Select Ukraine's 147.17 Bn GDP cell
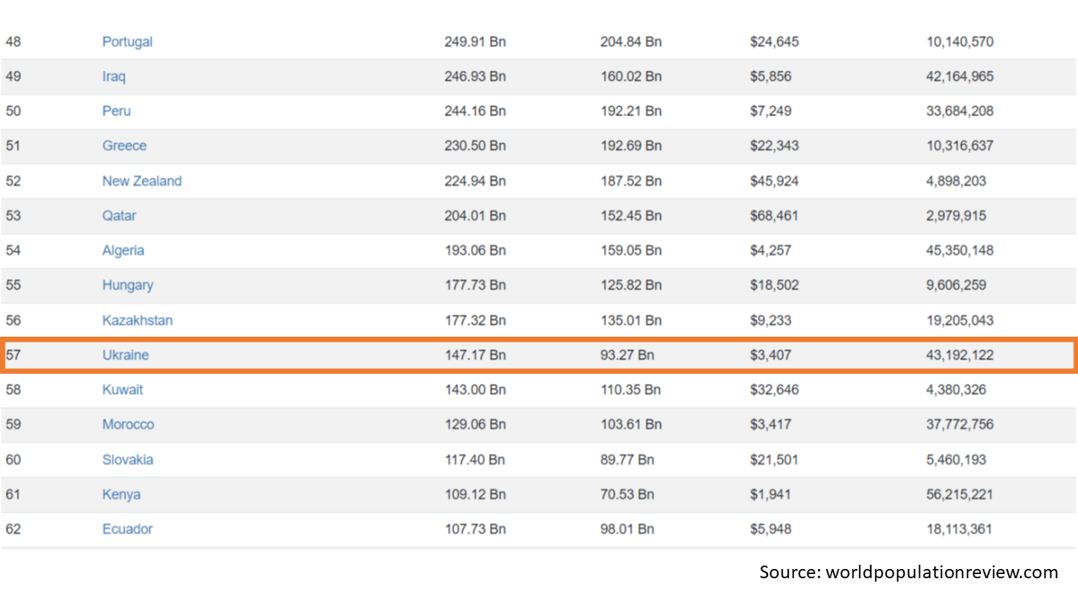Image resolution: width=1078 pixels, height=606 pixels. coord(475,355)
